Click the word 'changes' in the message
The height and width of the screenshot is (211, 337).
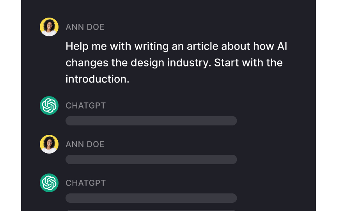(x=87, y=63)
